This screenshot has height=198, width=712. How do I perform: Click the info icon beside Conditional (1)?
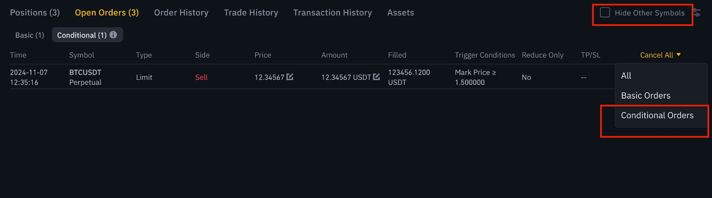pos(113,35)
